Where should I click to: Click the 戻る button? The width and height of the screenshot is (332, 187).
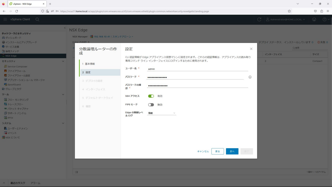coord(217,151)
